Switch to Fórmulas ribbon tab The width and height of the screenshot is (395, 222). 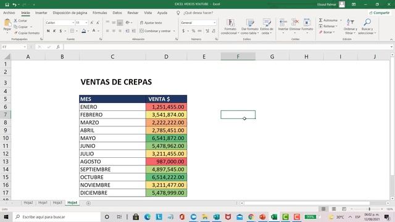(x=99, y=12)
